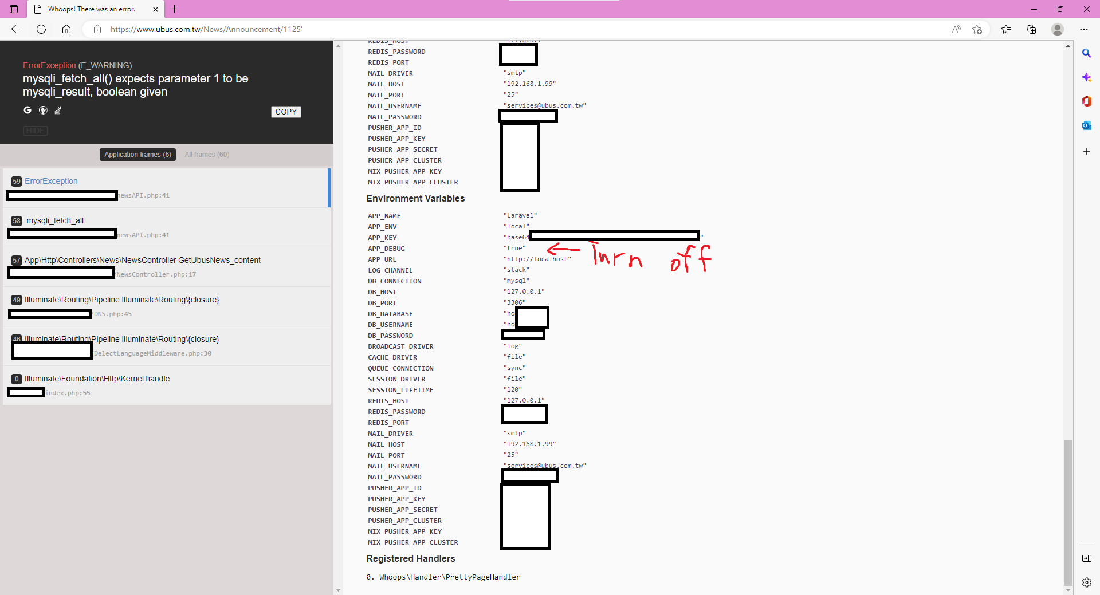Search error on DuckDuckGo
Screen dimensions: 1100x595
pyautogui.click(x=43, y=110)
